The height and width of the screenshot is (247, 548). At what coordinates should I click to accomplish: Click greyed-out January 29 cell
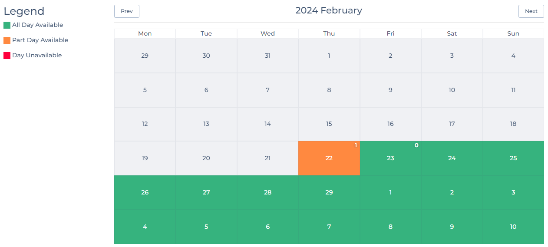pos(145,56)
